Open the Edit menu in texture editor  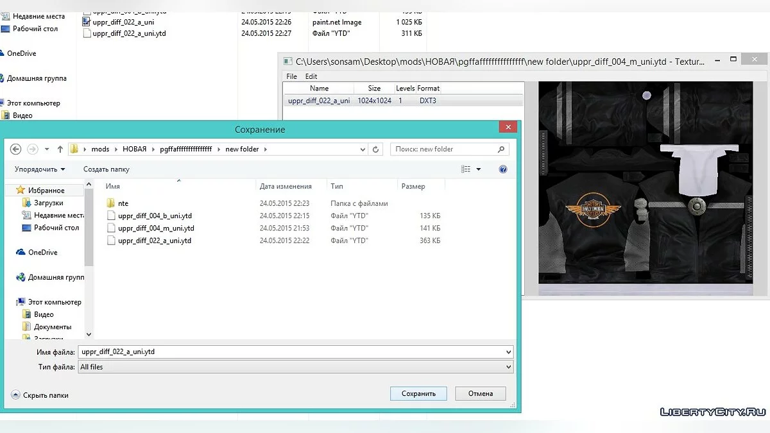(x=311, y=76)
